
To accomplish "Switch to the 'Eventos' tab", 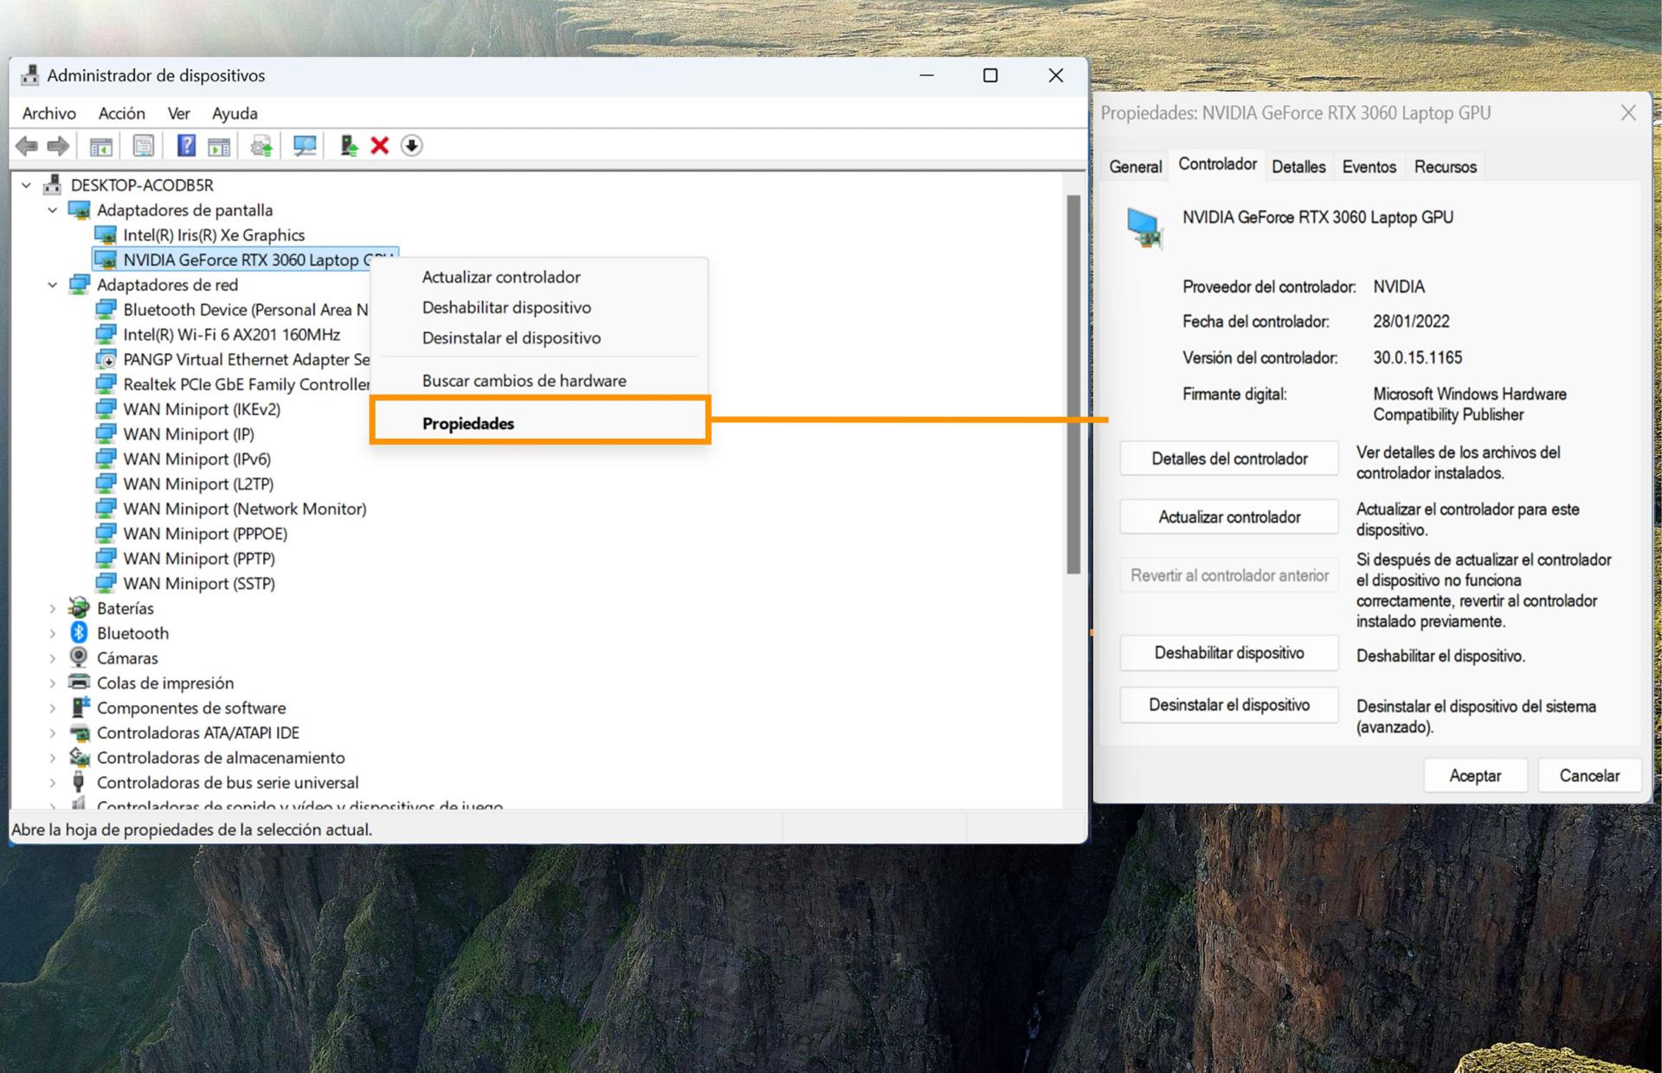I will 1368,166.
